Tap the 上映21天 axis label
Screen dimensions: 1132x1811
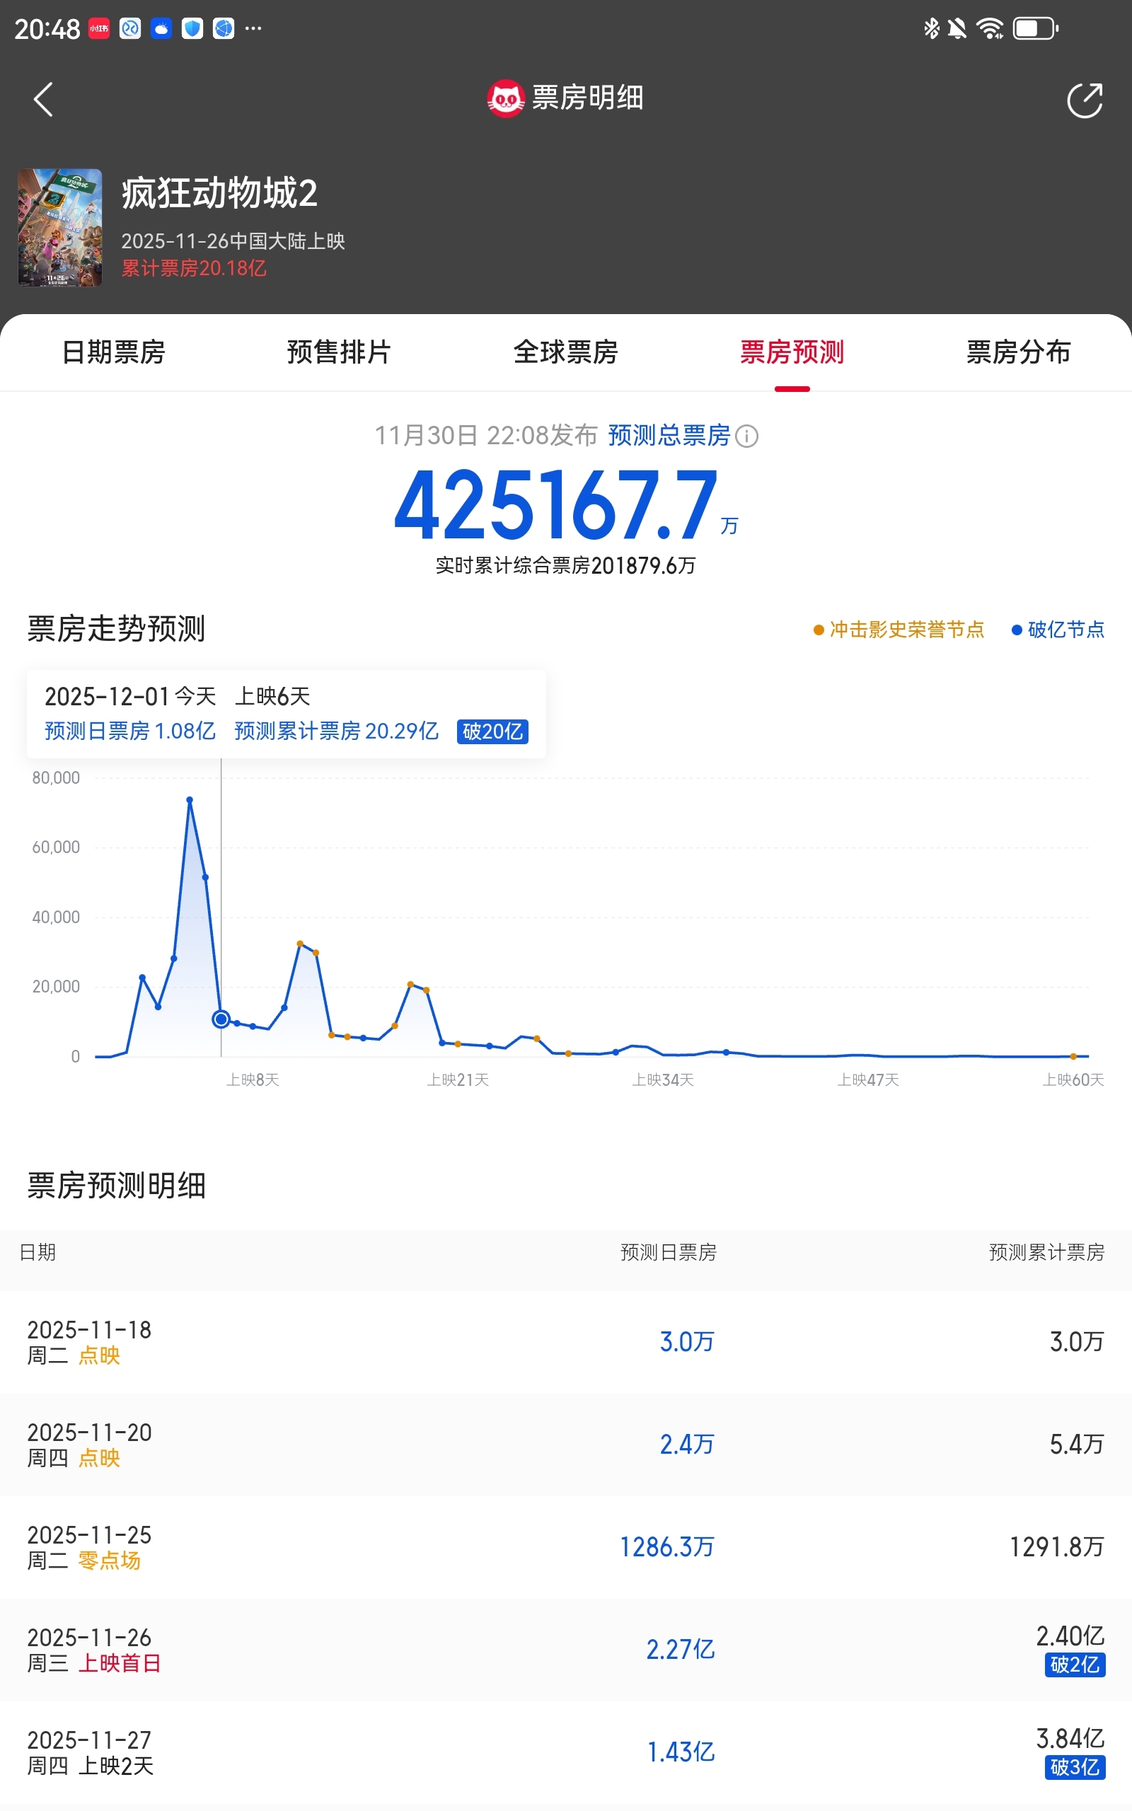point(458,1080)
